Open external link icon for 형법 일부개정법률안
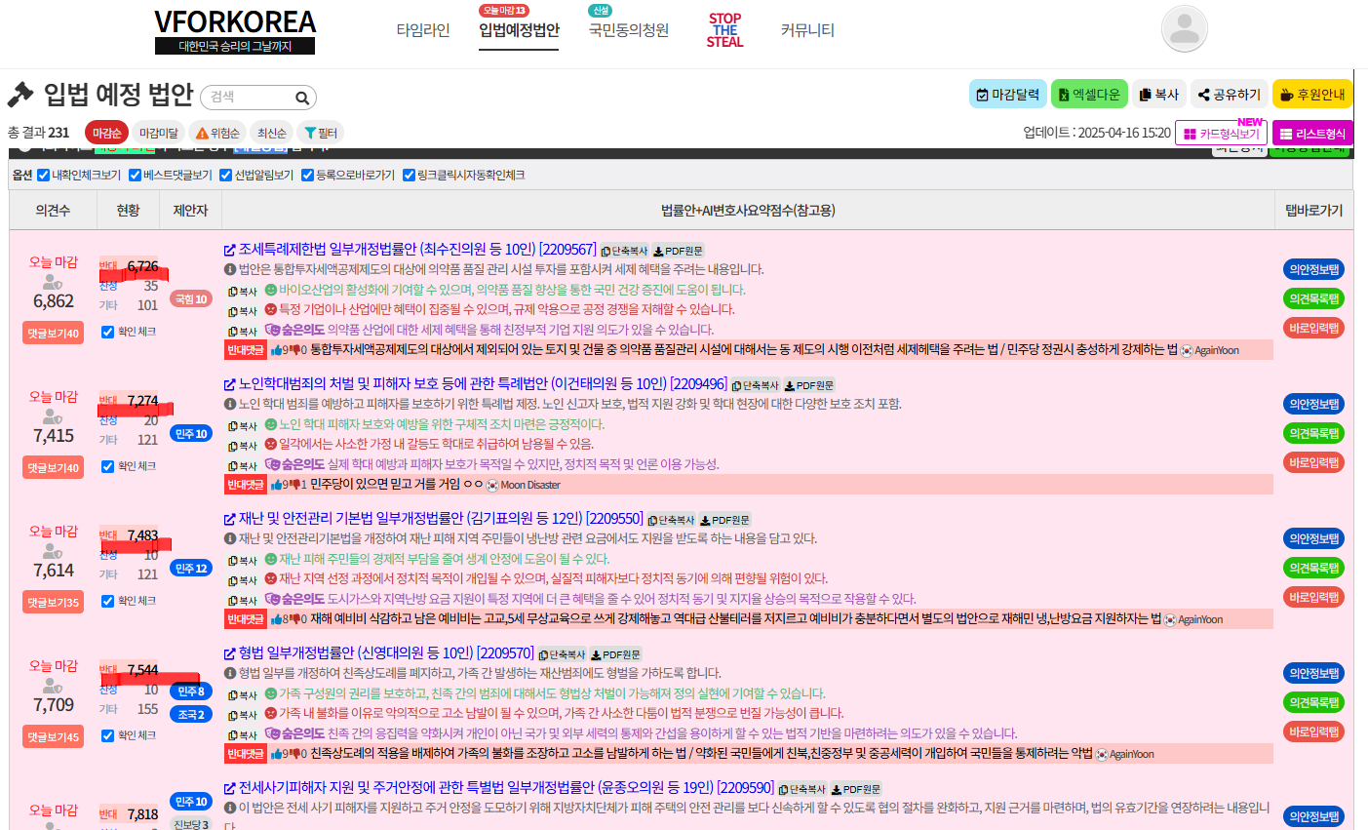This screenshot has width=1368, height=830. pos(230,653)
